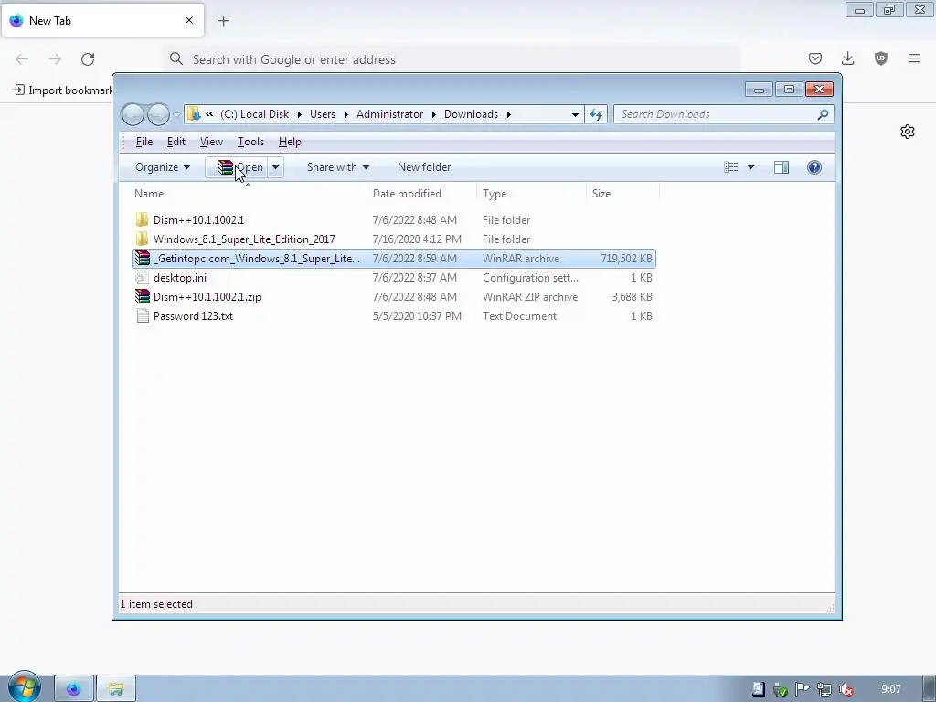This screenshot has height=702, width=936.
Task: Click the search magnifier in Search Downloads
Action: pos(824,114)
